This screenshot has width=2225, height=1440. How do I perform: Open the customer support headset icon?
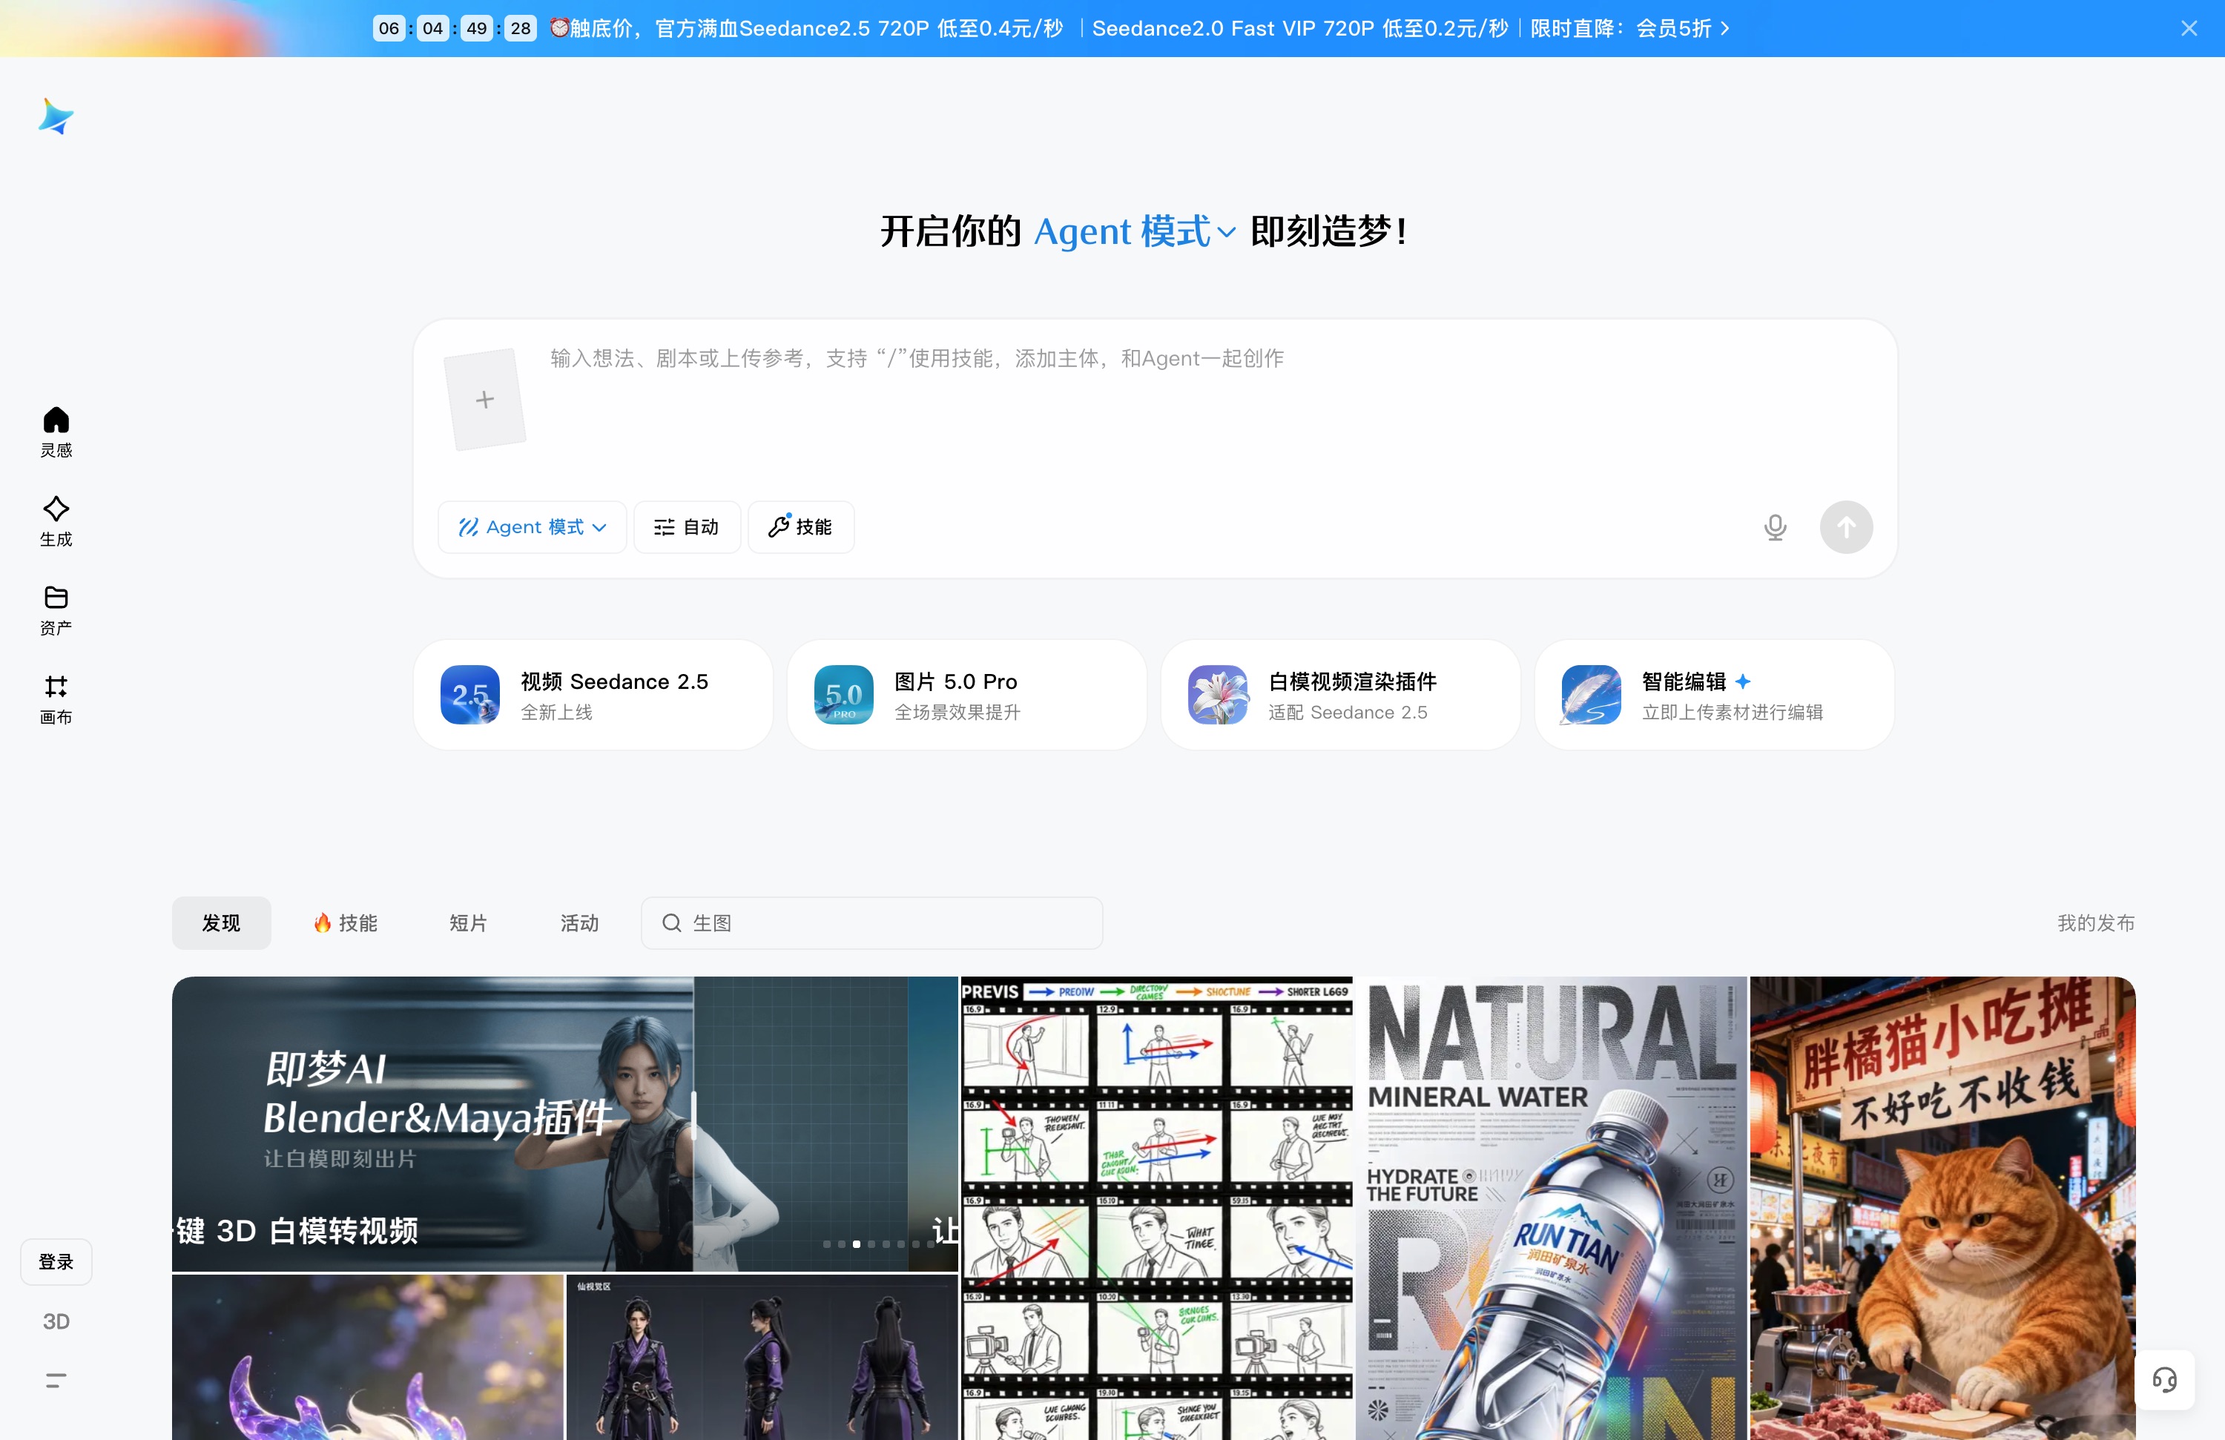click(2164, 1379)
